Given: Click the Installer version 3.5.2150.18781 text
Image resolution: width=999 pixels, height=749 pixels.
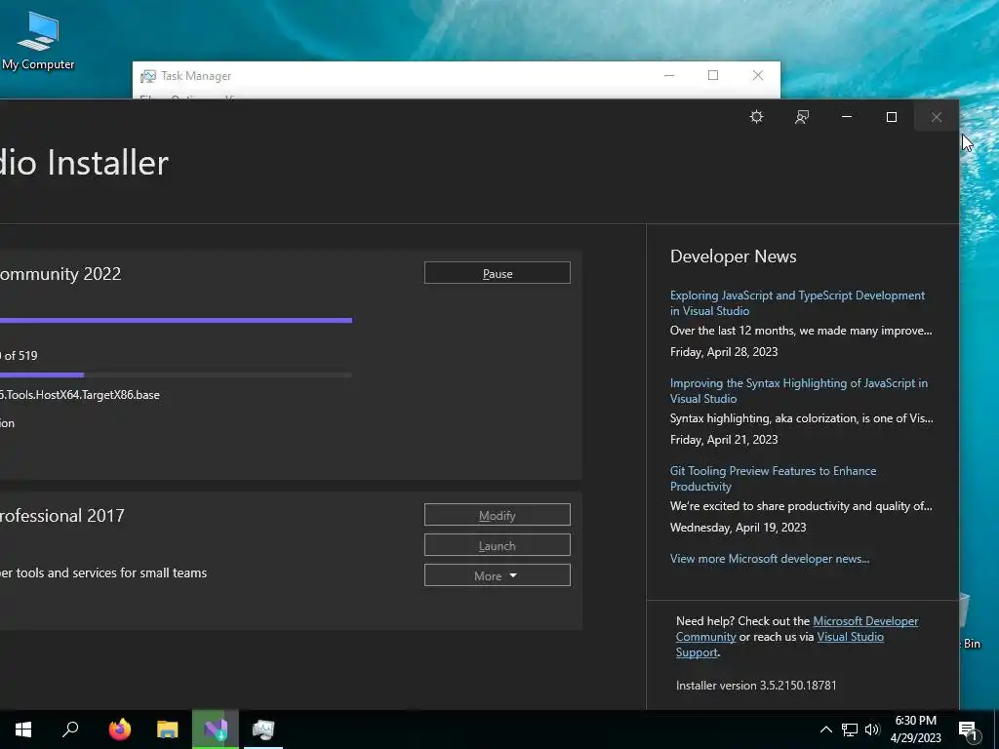Looking at the screenshot, I should [756, 686].
